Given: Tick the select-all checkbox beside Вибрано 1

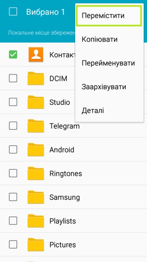Looking at the screenshot, I should tap(13, 12).
